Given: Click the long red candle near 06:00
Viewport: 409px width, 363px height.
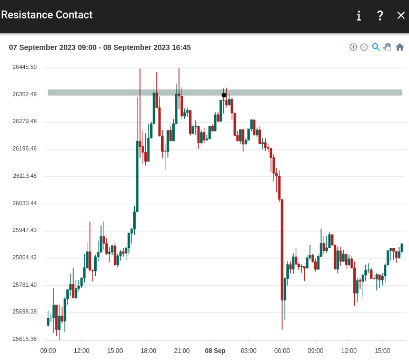Looking at the screenshot, I should pos(282,250).
